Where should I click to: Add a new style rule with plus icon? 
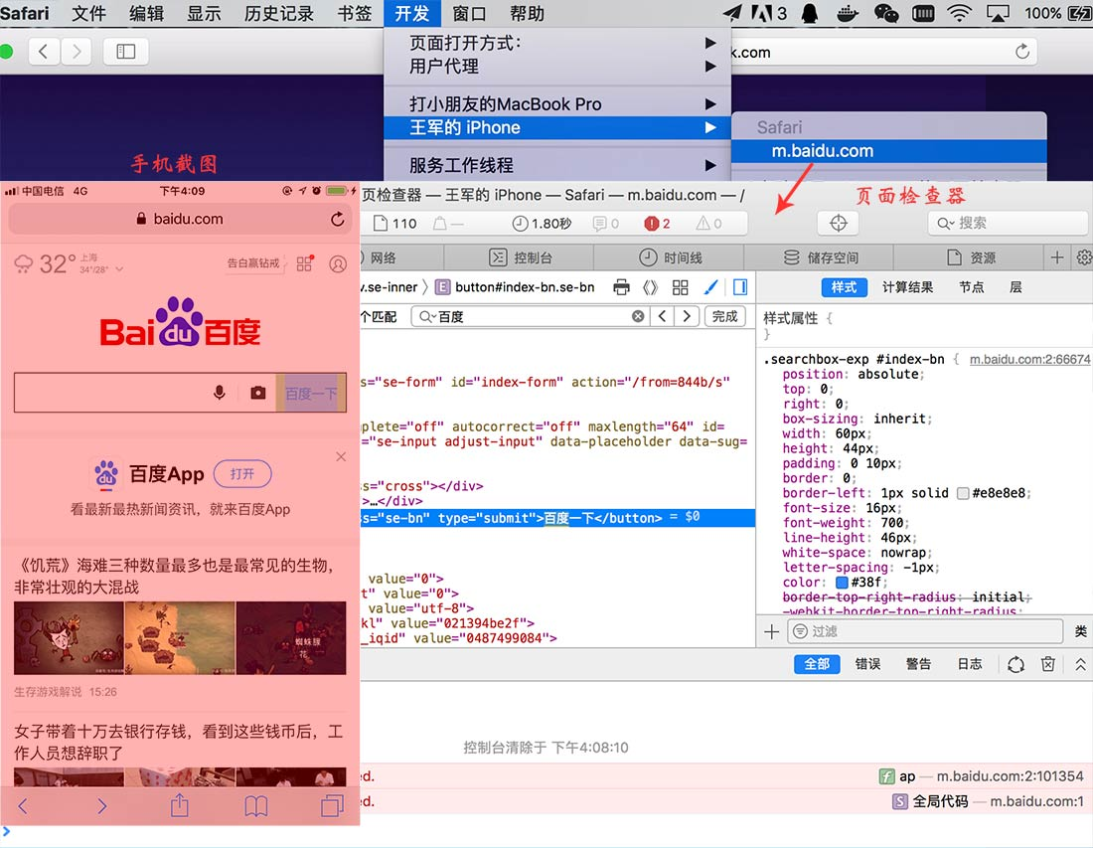tap(771, 632)
